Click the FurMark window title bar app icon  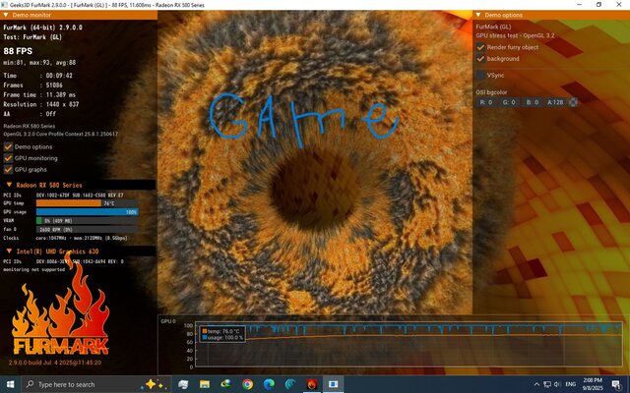coord(4,5)
